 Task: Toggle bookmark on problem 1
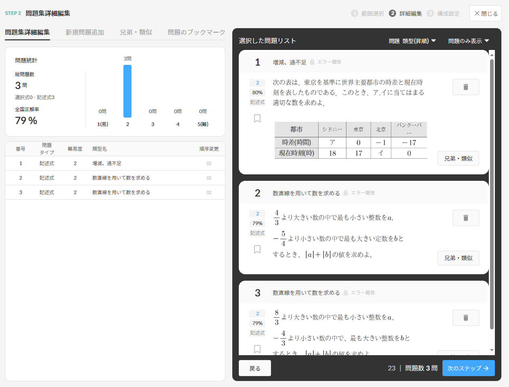tap(257, 118)
